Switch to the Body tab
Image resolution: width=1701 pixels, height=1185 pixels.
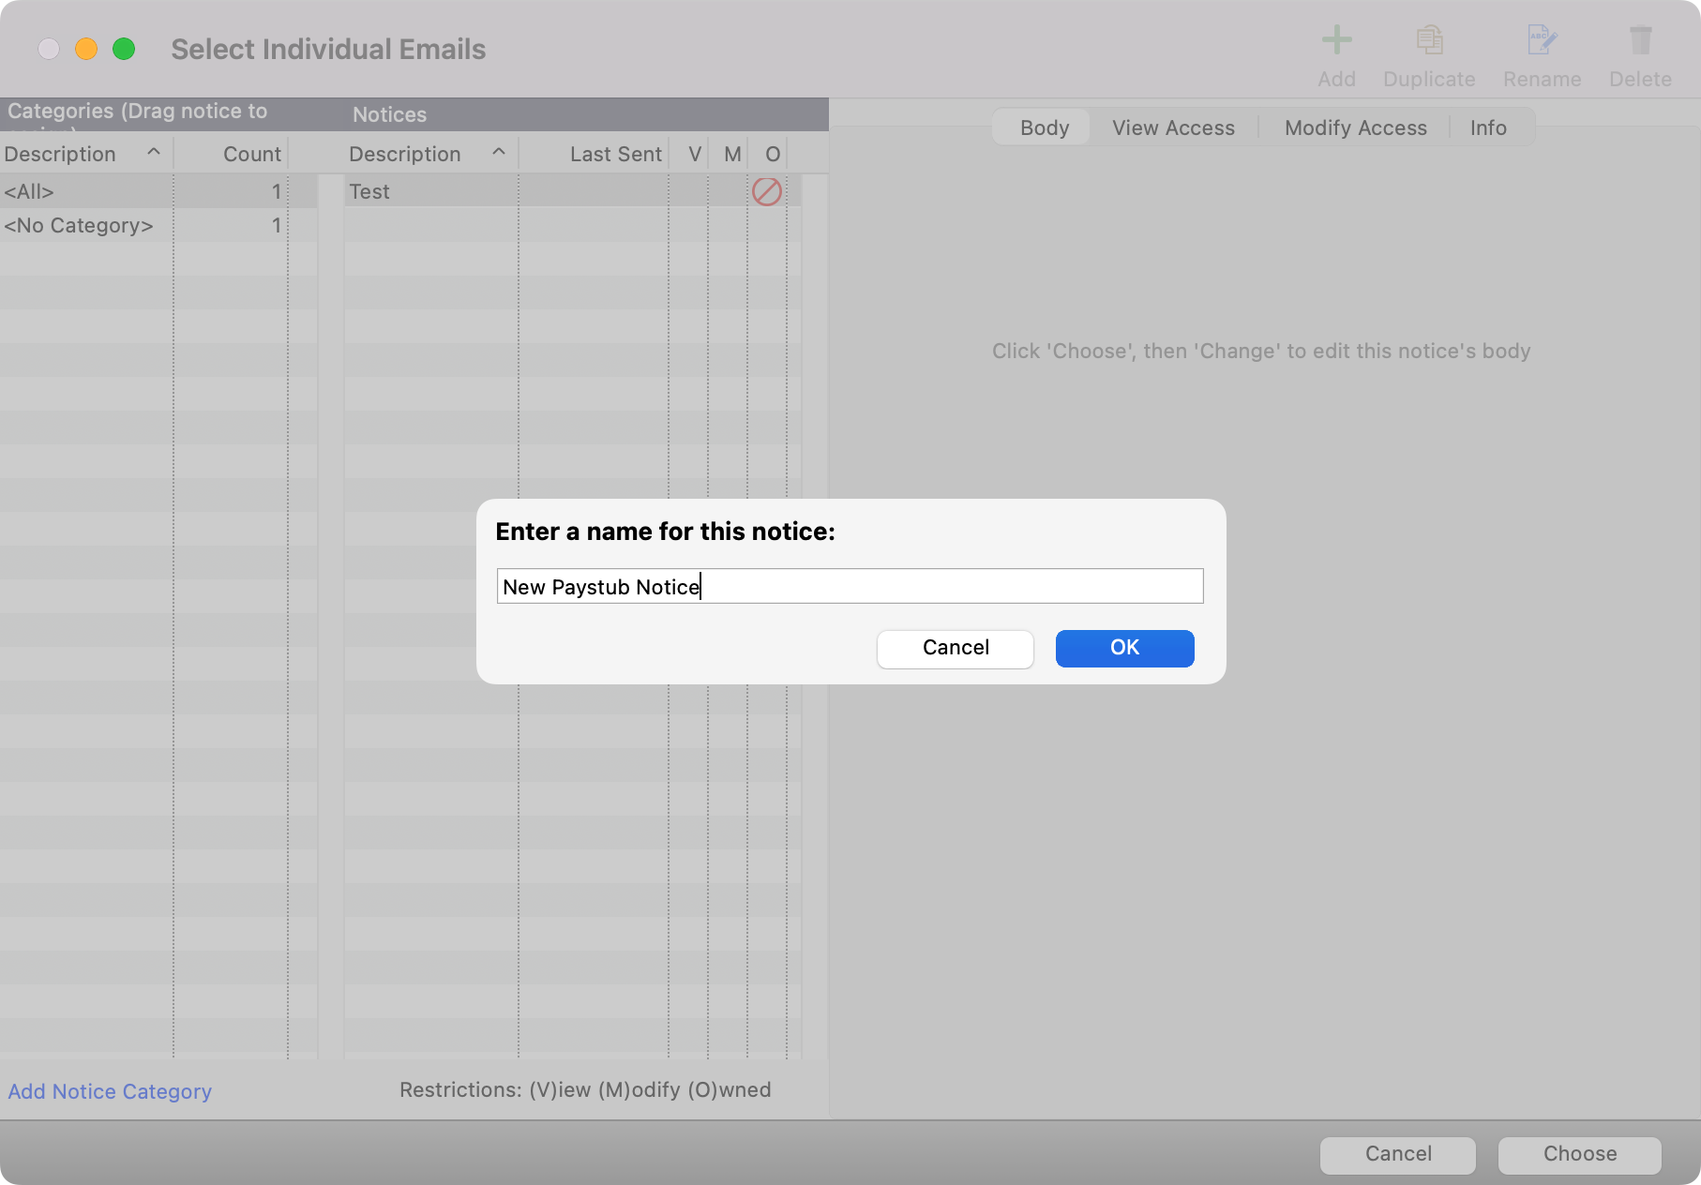coord(1044,127)
